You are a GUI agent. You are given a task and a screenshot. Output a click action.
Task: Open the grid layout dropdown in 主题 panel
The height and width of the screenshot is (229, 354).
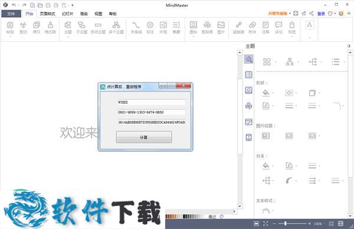click(x=269, y=61)
